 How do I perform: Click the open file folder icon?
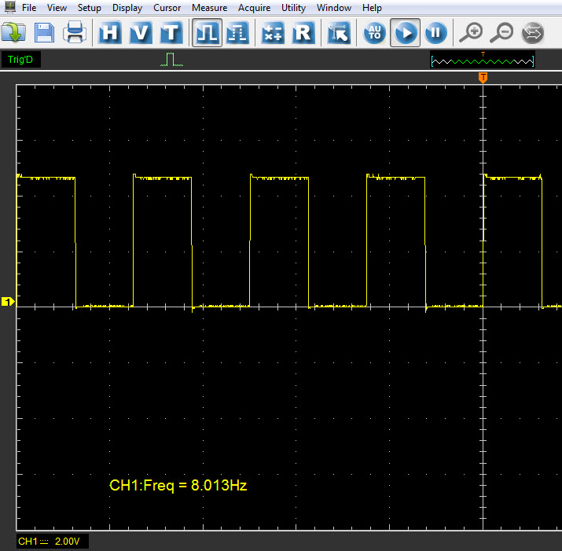coord(13,33)
